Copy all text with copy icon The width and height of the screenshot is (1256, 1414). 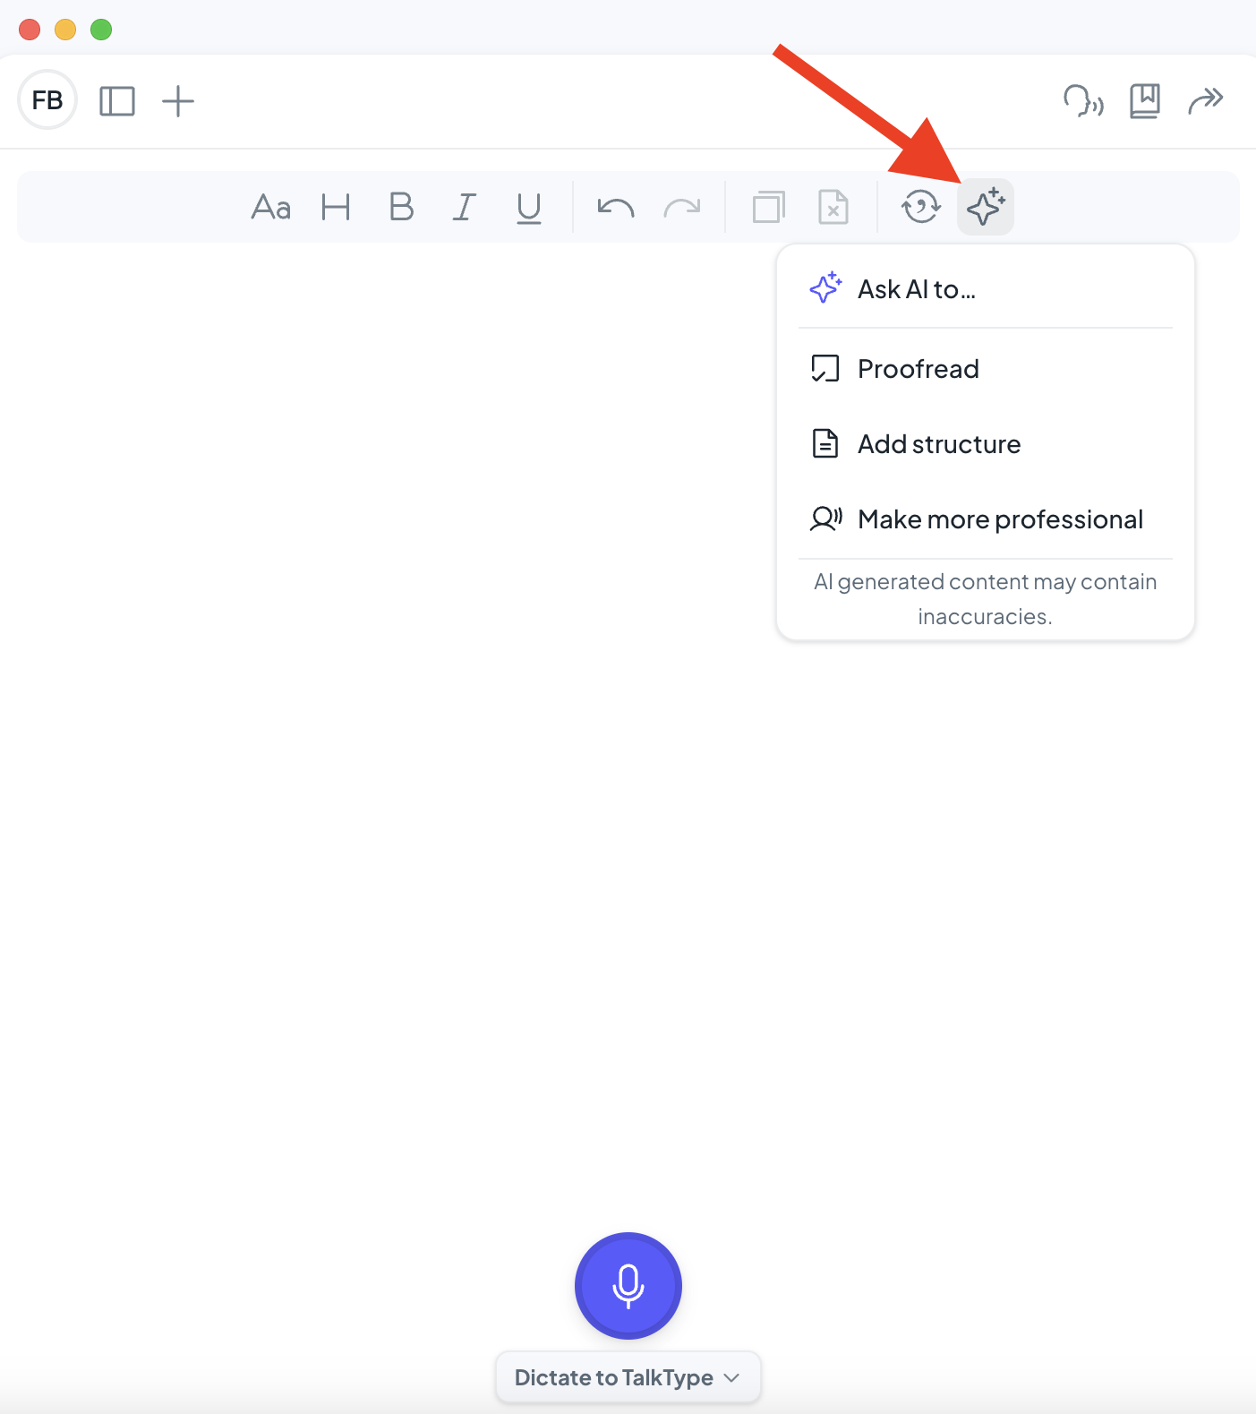(769, 207)
